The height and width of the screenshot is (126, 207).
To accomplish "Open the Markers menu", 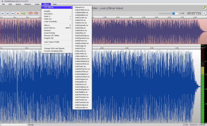I will click(x=28, y=4).
